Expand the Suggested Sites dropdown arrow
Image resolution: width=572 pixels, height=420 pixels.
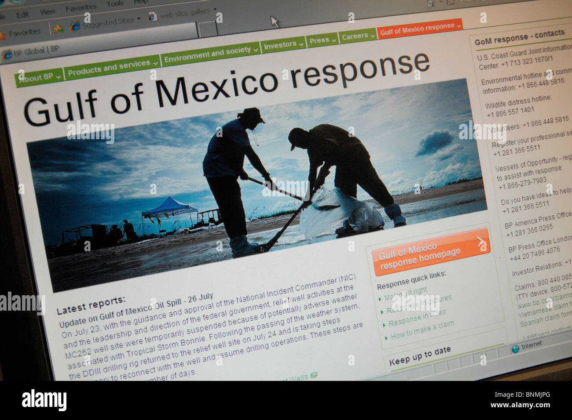pos(139,19)
